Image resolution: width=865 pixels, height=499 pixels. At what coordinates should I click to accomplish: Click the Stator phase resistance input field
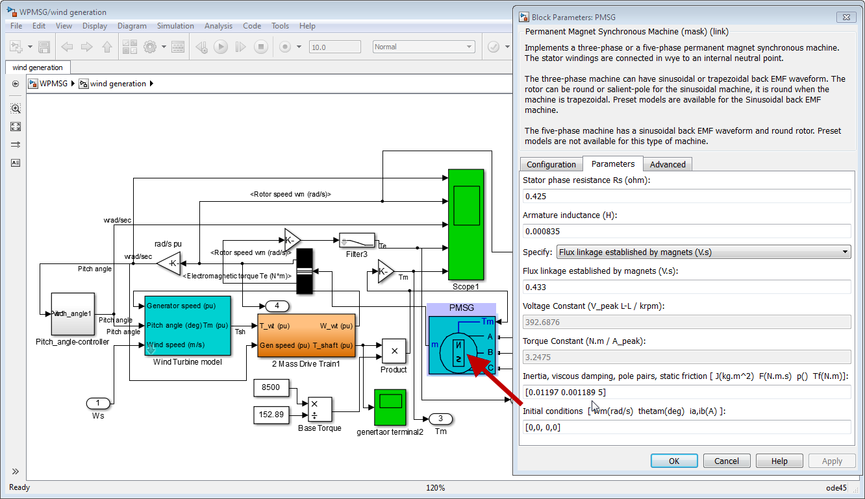tap(686, 196)
